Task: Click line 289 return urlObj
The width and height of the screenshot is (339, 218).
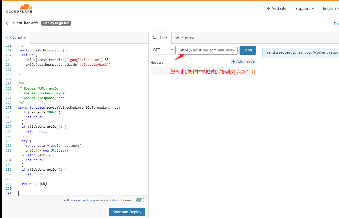Action: 34,184
